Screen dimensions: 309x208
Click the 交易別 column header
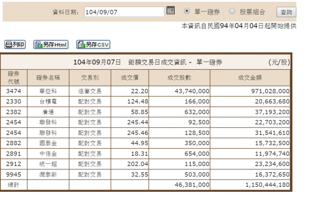90,77
